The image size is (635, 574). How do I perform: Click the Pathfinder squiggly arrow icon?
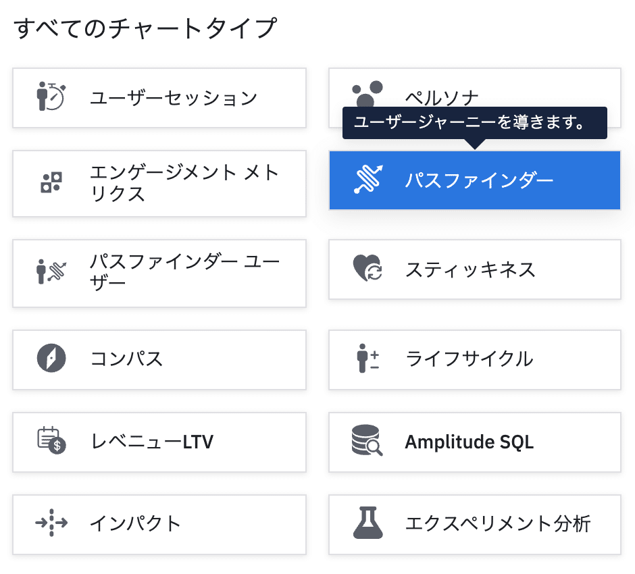pos(367,180)
